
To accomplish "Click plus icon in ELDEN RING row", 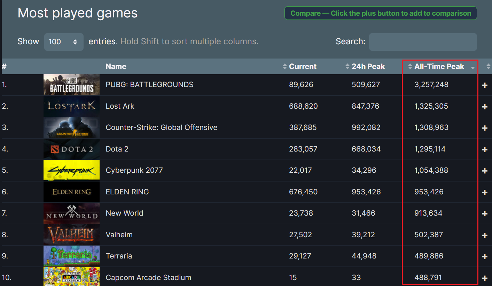I will click(x=485, y=193).
